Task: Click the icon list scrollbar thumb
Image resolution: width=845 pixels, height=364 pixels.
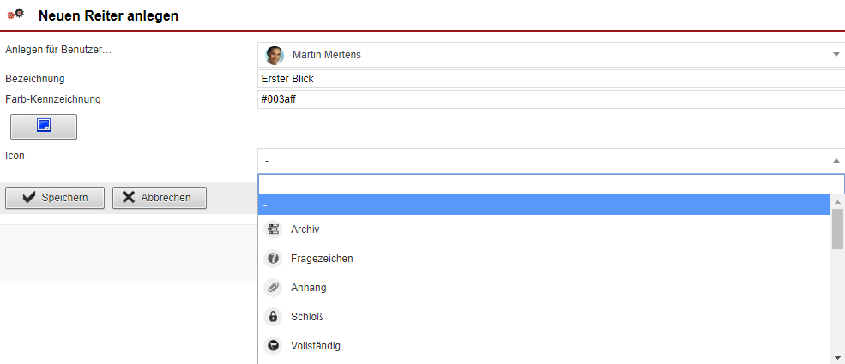Action: (x=837, y=229)
